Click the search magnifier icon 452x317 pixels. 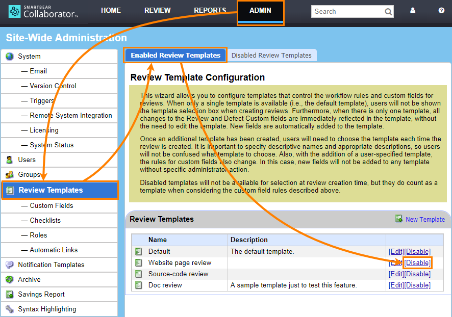point(388,11)
